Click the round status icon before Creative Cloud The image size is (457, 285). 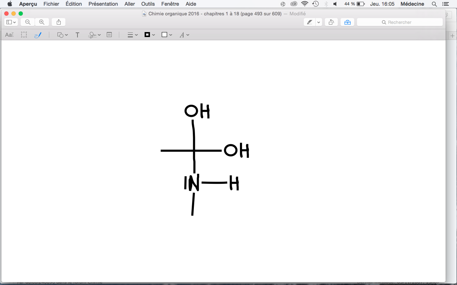click(x=283, y=4)
